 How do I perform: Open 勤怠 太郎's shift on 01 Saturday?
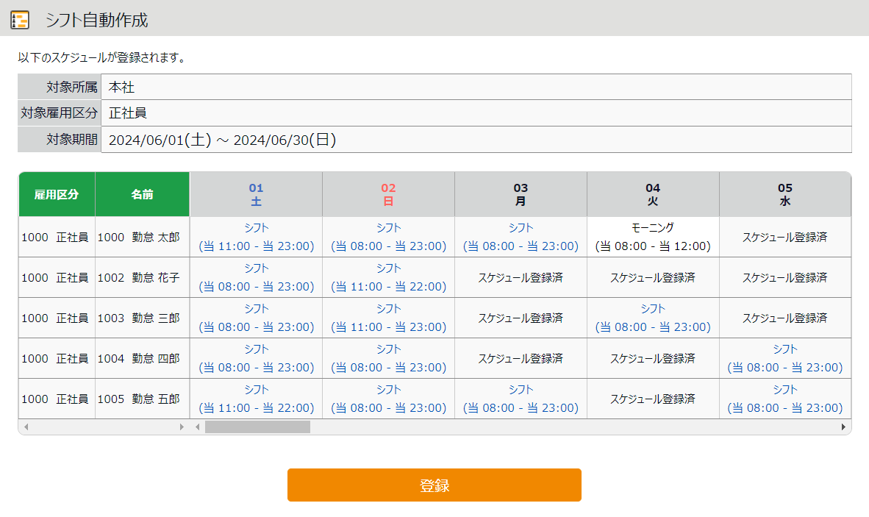coord(256,237)
